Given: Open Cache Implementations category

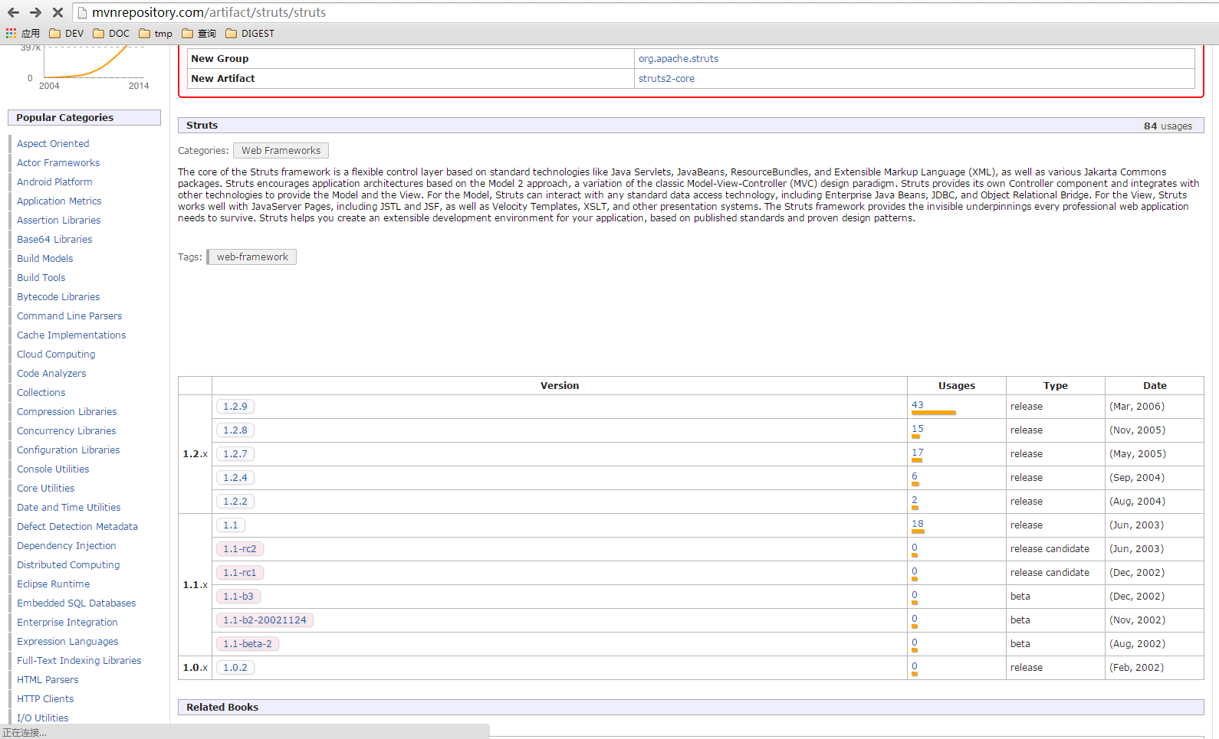Looking at the screenshot, I should click(71, 335).
